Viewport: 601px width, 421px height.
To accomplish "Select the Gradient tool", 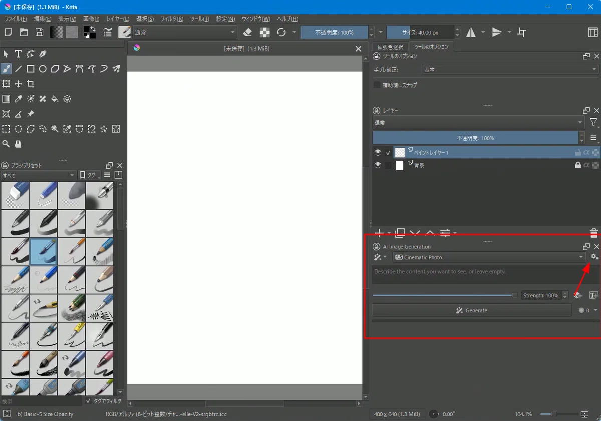I will pyautogui.click(x=6, y=99).
